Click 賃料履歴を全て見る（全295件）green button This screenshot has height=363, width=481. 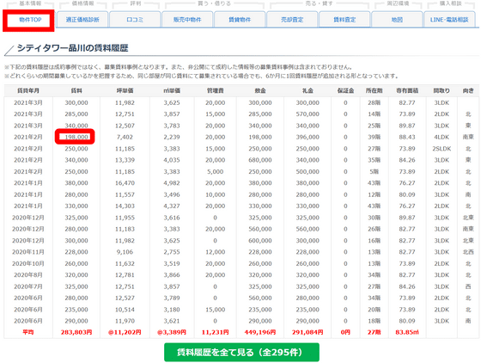pos(241,353)
